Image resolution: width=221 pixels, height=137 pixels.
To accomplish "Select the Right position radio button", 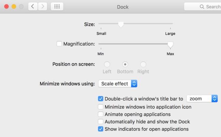I will pyautogui.click(x=143, y=64).
